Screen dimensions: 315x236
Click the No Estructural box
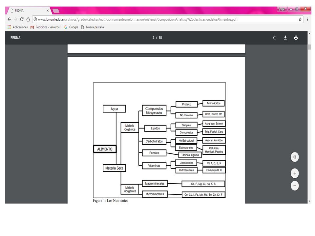pos(186,141)
